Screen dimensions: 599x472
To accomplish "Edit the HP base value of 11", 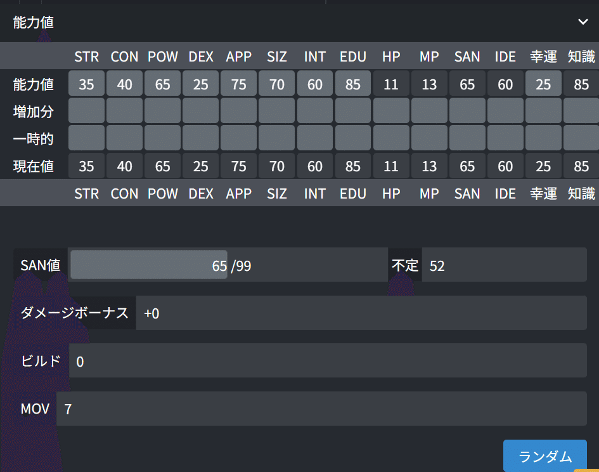I will click(x=391, y=83).
